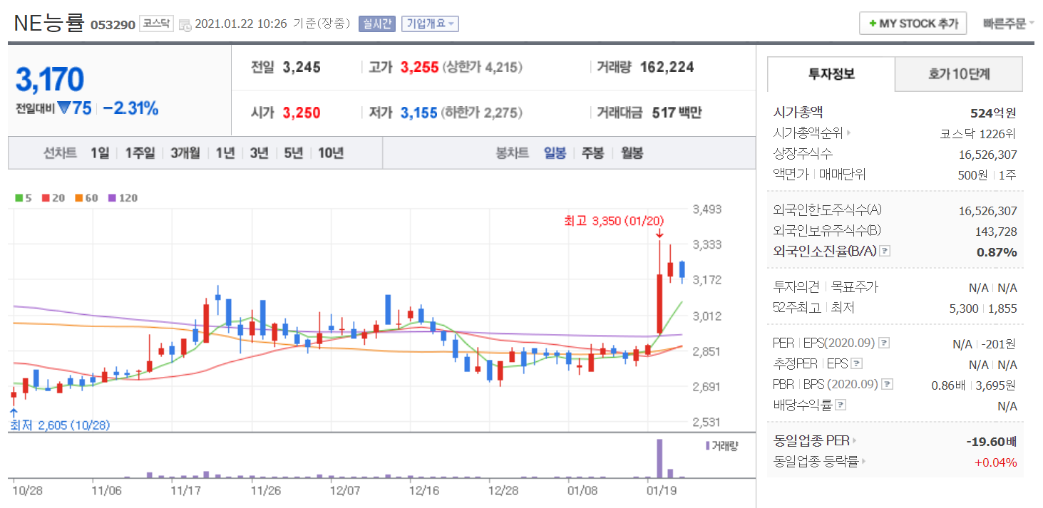Viewport: 1043px width, 508px height.
Task: Click help icon beside 외국인소진율(B/A)
Action: (x=885, y=252)
